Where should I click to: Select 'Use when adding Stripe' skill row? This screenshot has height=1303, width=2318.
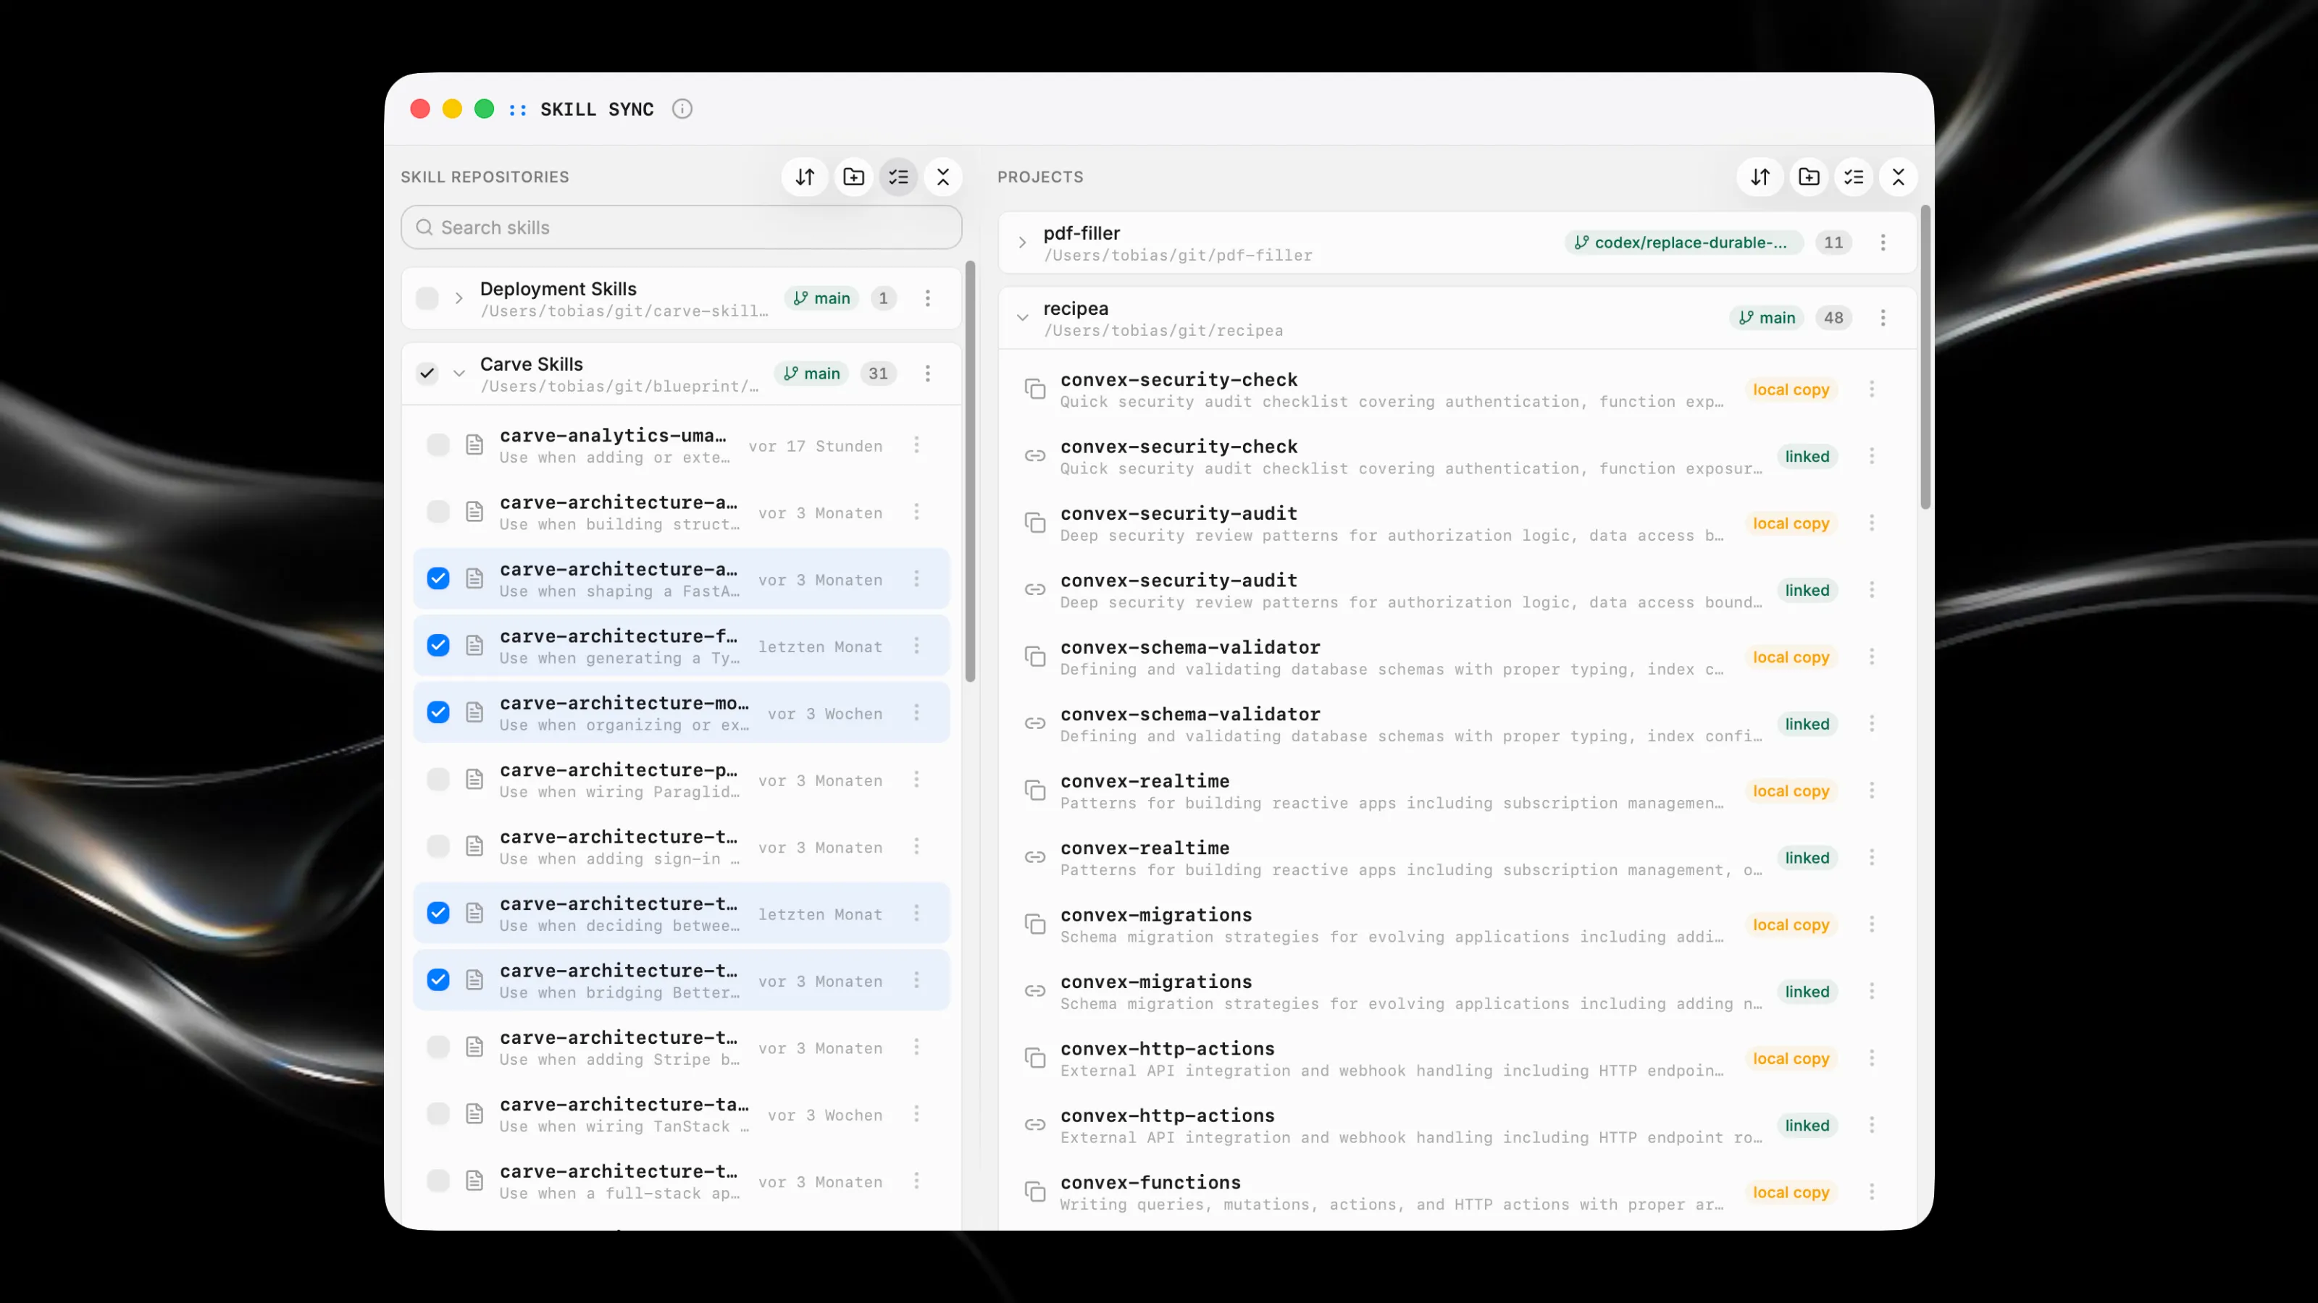pyautogui.click(x=681, y=1047)
